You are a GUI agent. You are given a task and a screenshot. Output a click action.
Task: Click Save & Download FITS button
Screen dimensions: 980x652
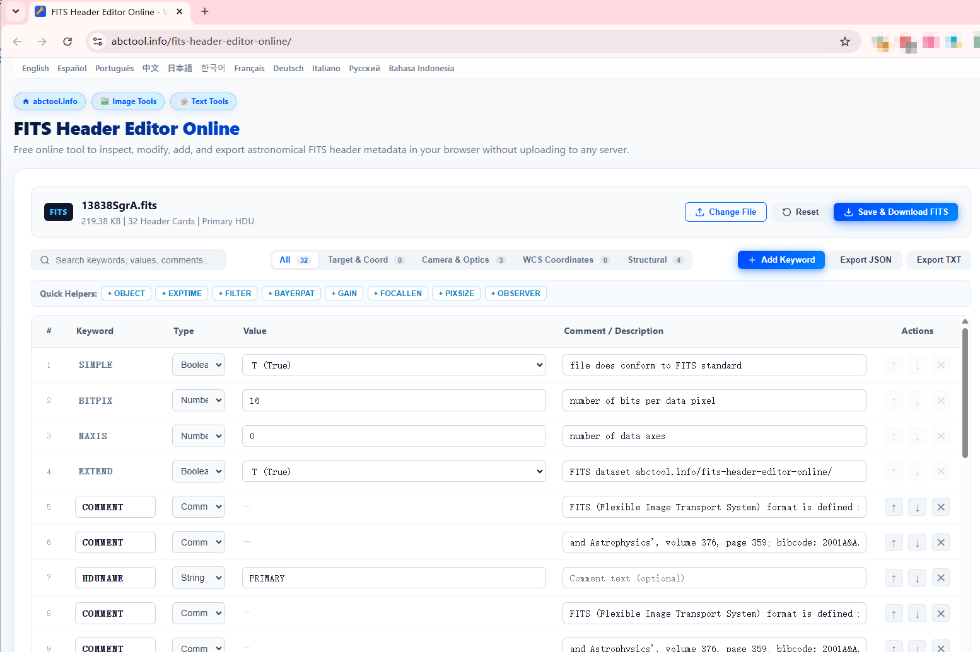[x=895, y=212]
